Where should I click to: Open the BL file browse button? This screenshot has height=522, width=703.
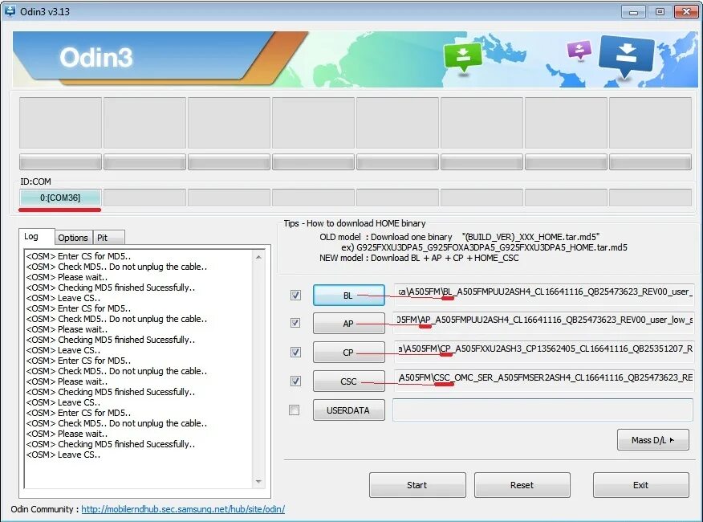coord(349,296)
